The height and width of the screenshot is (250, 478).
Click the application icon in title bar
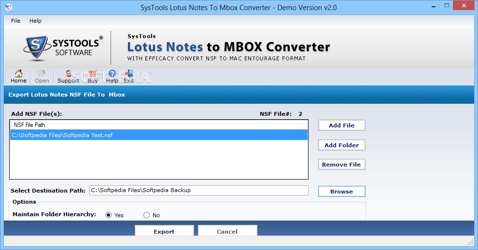(9, 7)
